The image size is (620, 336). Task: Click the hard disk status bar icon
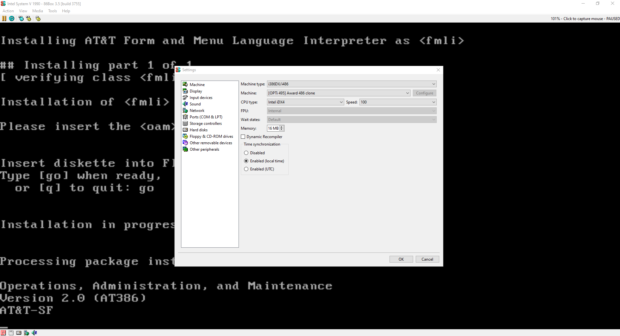pyautogui.click(x=19, y=332)
